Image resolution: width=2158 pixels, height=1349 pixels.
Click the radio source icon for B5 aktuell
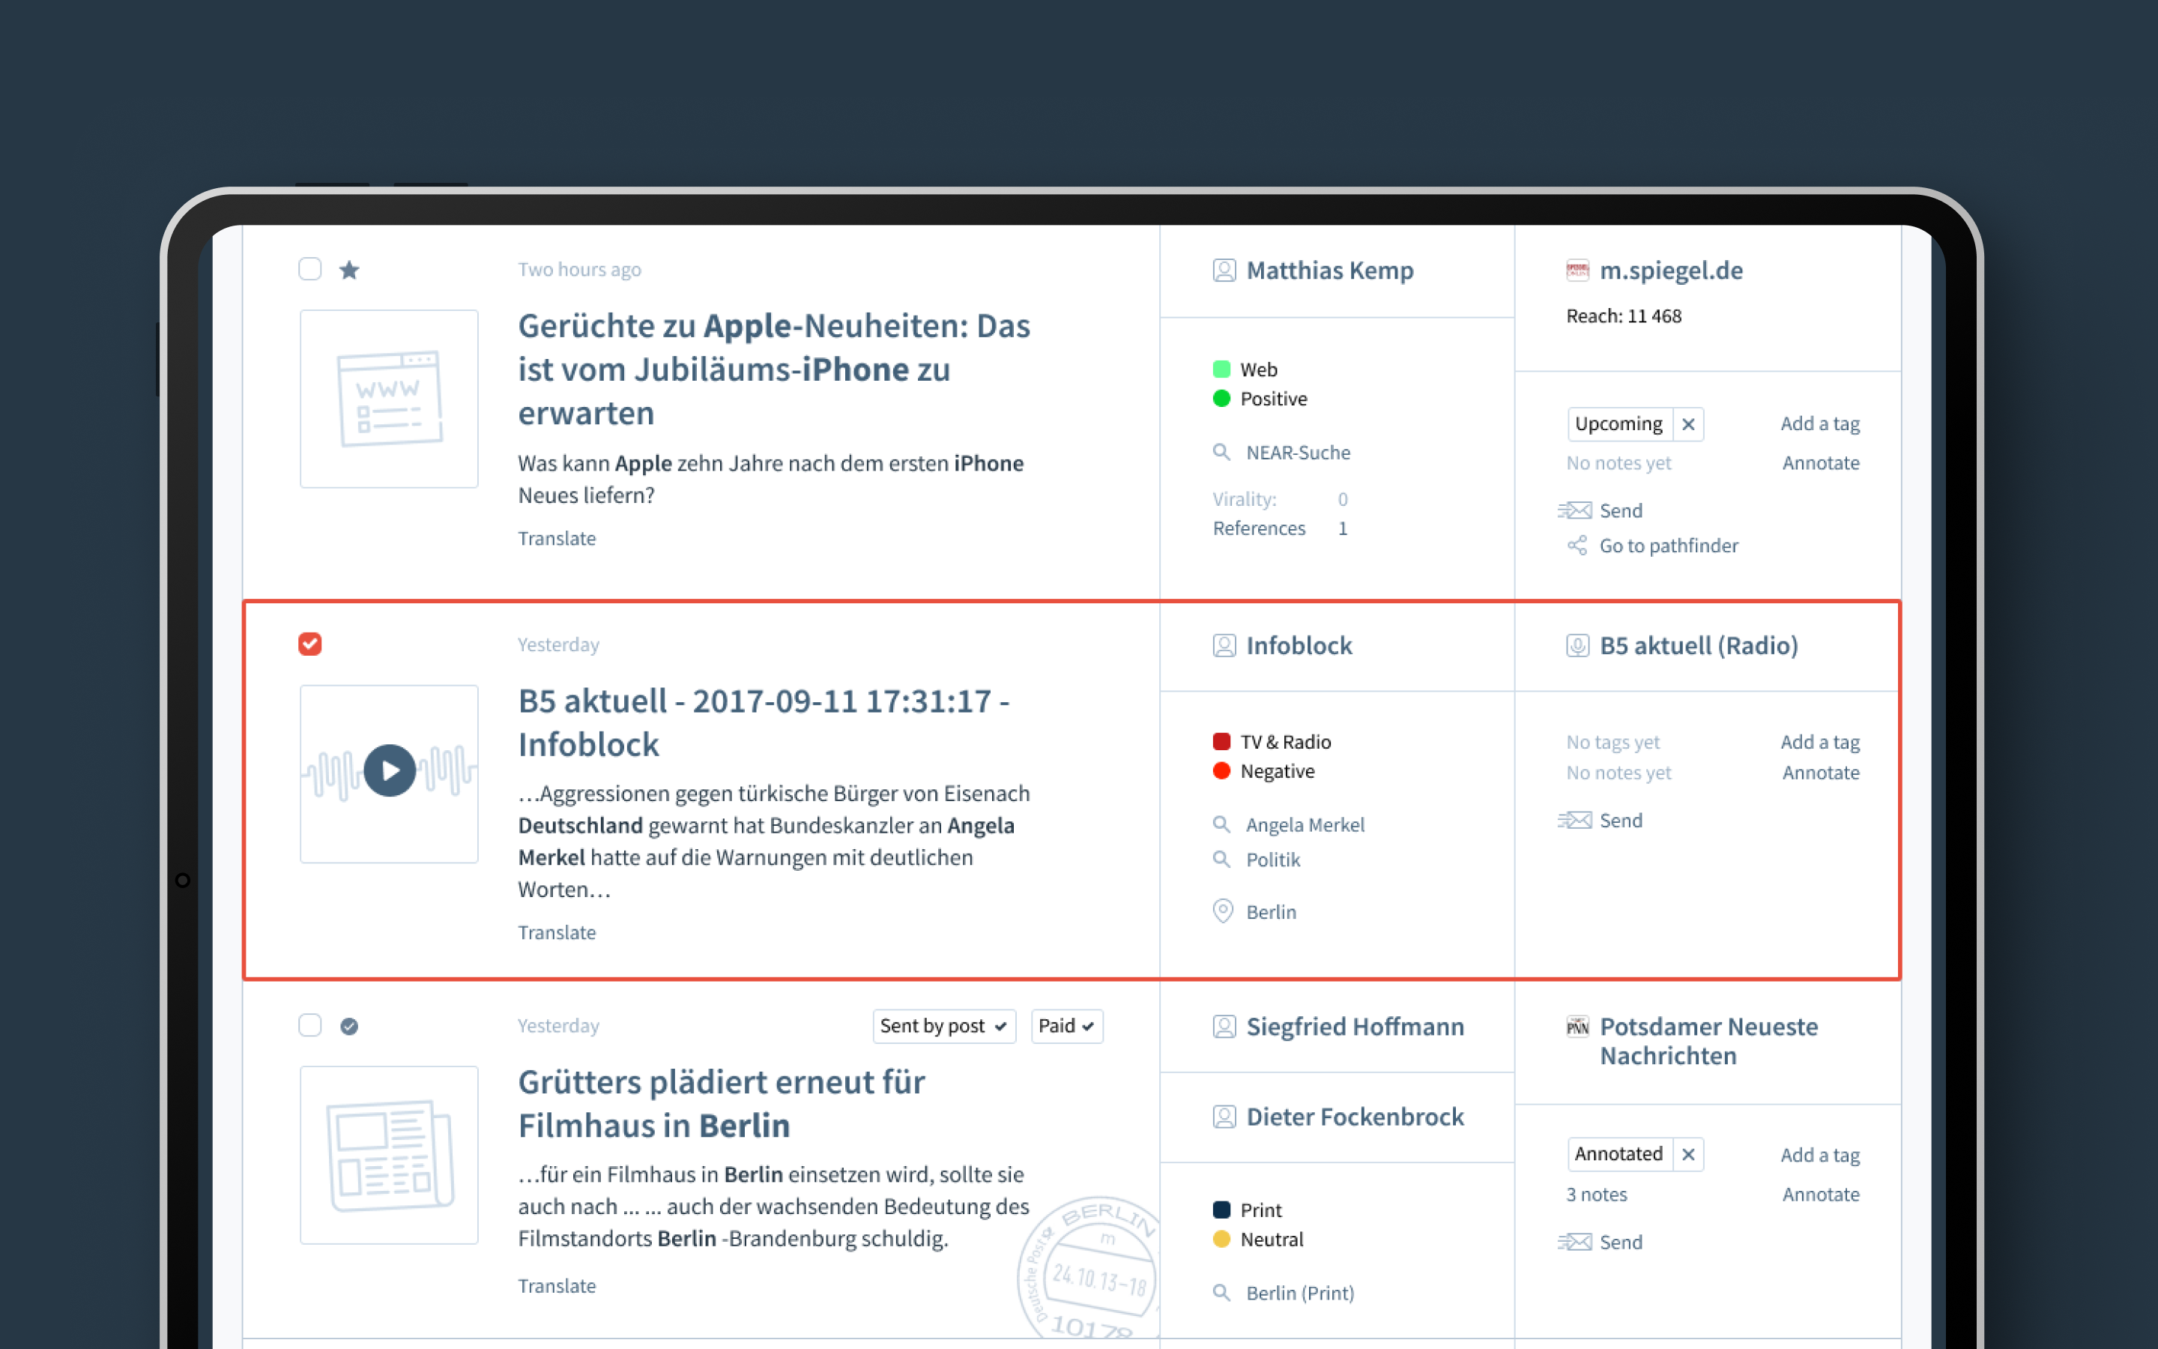tap(1577, 645)
